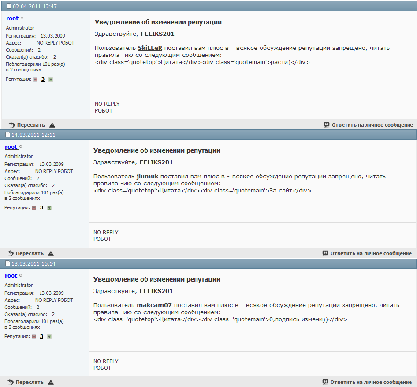Image resolution: width=417 pixels, height=387 pixels.
Task: Open the makcam07 user profile link
Action: tap(154, 305)
